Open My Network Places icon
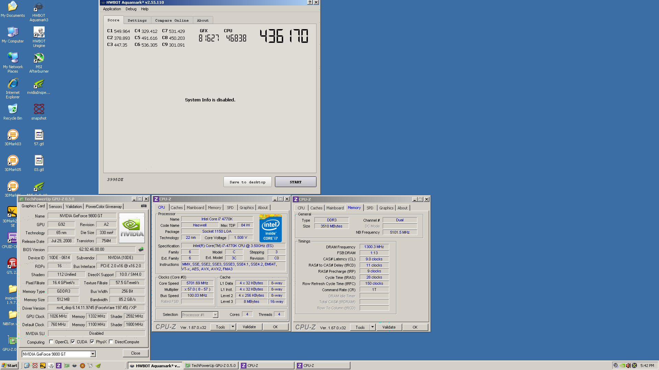 coord(13,63)
